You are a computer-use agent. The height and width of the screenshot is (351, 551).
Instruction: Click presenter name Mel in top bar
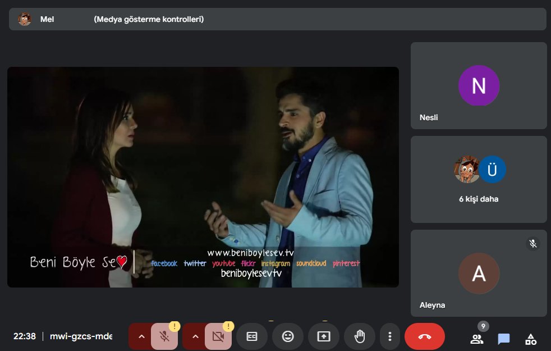point(47,19)
